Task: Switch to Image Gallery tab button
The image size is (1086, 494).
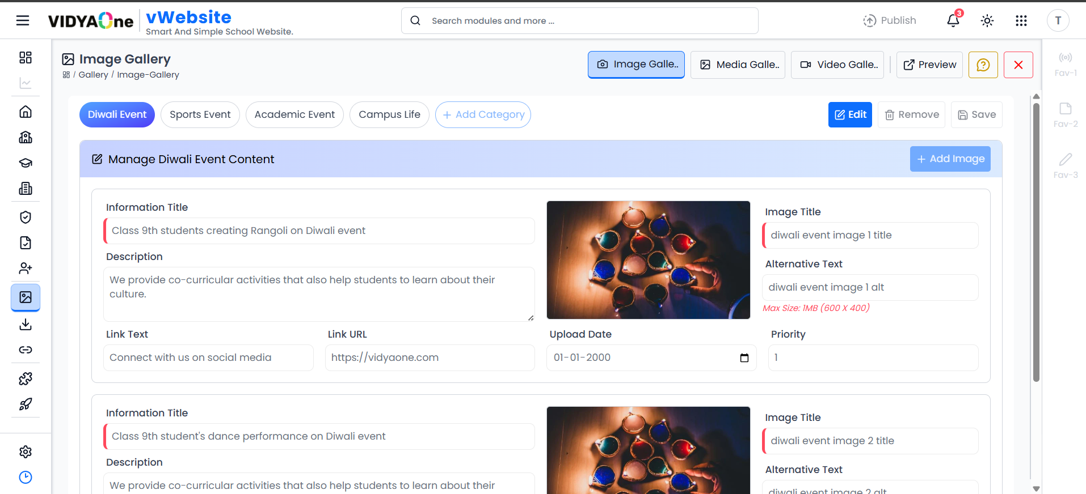Action: [636, 65]
